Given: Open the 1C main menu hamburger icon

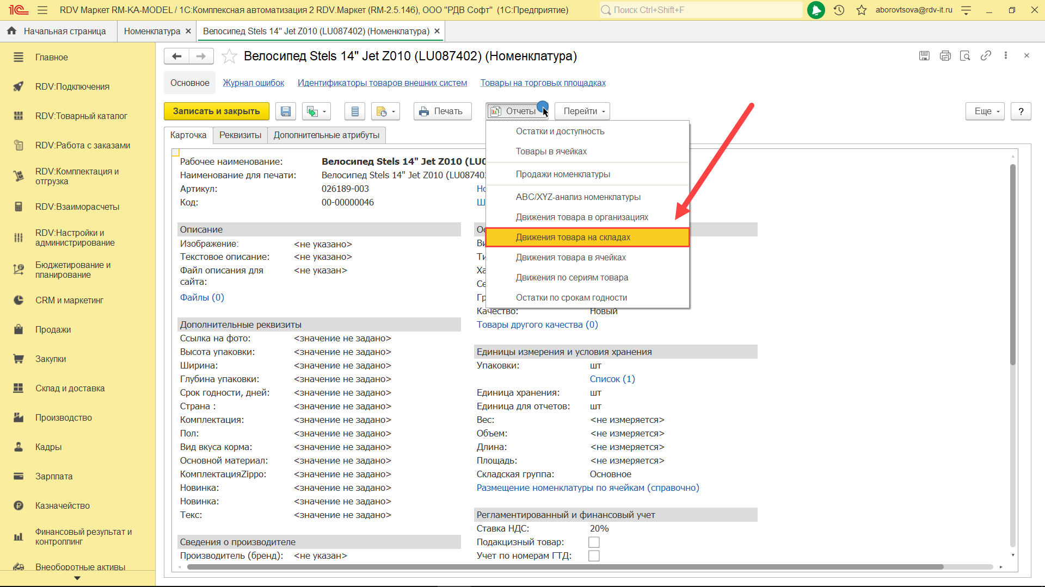Looking at the screenshot, I should (42, 10).
